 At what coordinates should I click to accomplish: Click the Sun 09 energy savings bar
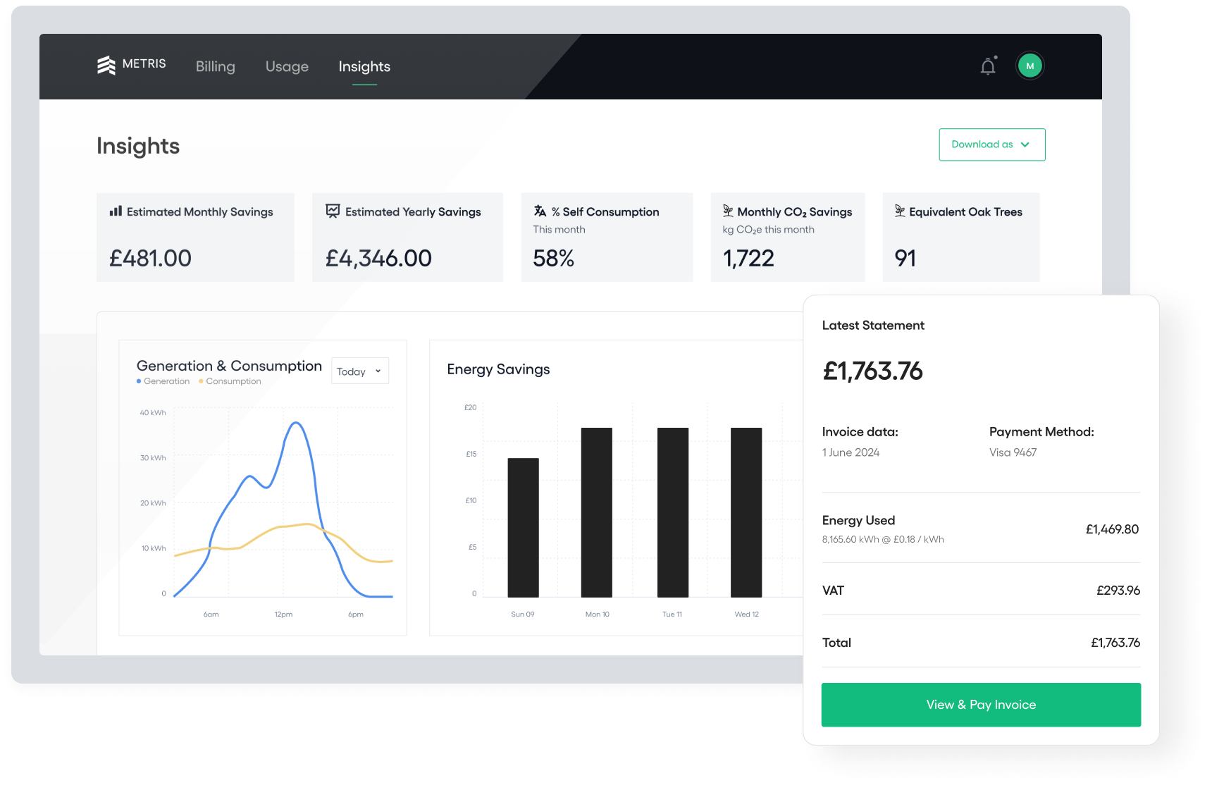[x=523, y=527]
